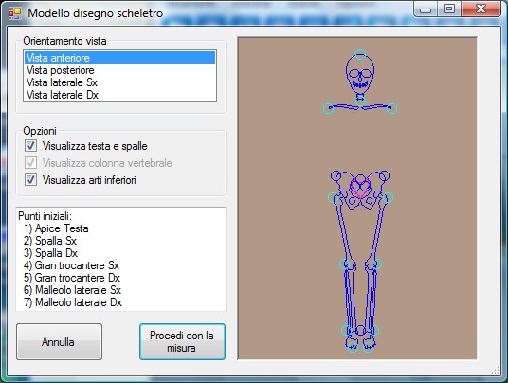Click the left-side trochanter cyan marker
This screenshot has height=383, width=508.
pyautogui.click(x=334, y=197)
